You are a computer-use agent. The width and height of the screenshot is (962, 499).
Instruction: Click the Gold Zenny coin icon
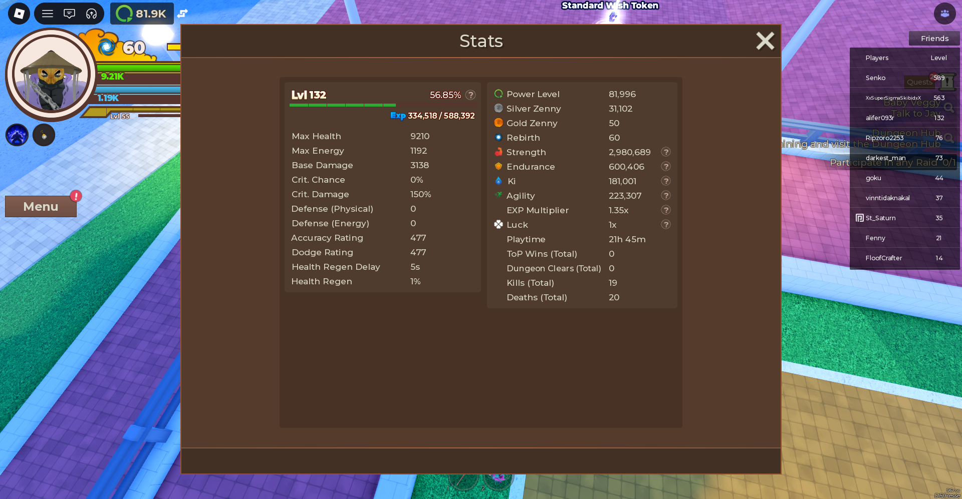[x=499, y=123]
